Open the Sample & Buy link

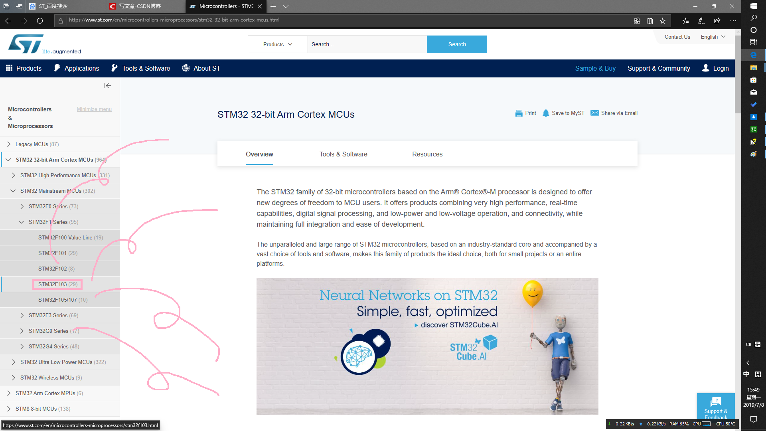tap(595, 68)
